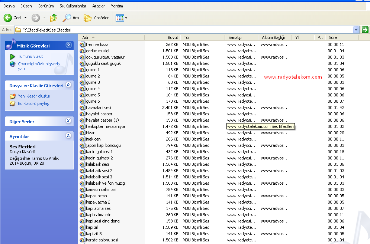Click the Bu klasörü paylaş share icon
The image size is (370, 244).
point(13,103)
